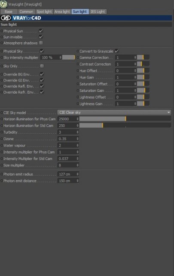The width and height of the screenshot is (174, 276).
Task: Select the Spot light tab
Action: [x=44, y=12]
